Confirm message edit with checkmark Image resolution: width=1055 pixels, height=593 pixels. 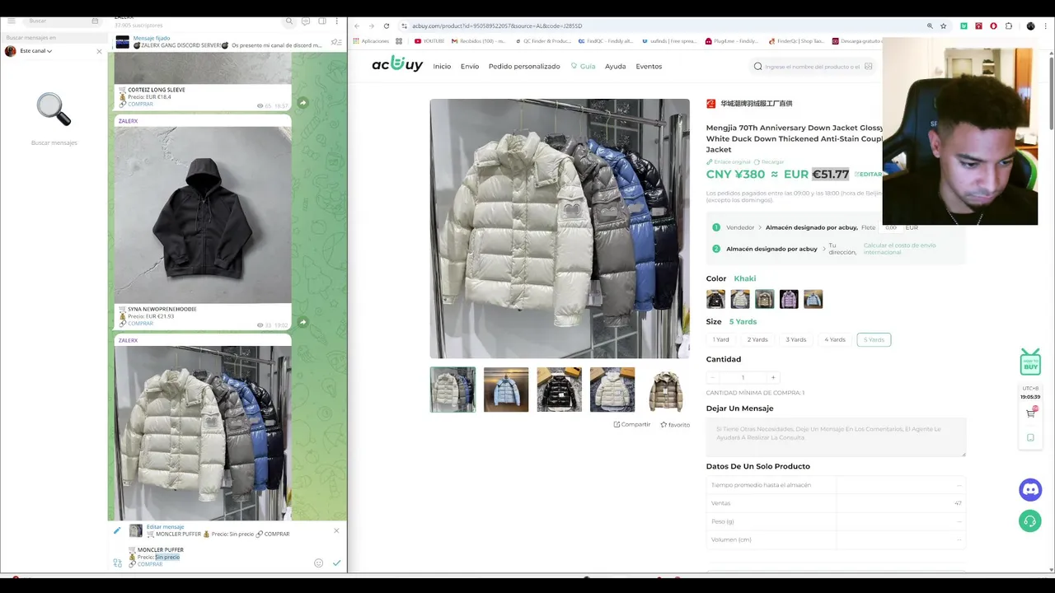click(336, 563)
